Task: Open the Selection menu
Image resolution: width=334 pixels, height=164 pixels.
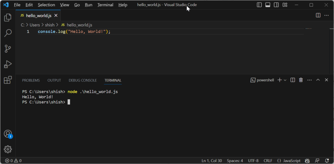Action: [46, 5]
